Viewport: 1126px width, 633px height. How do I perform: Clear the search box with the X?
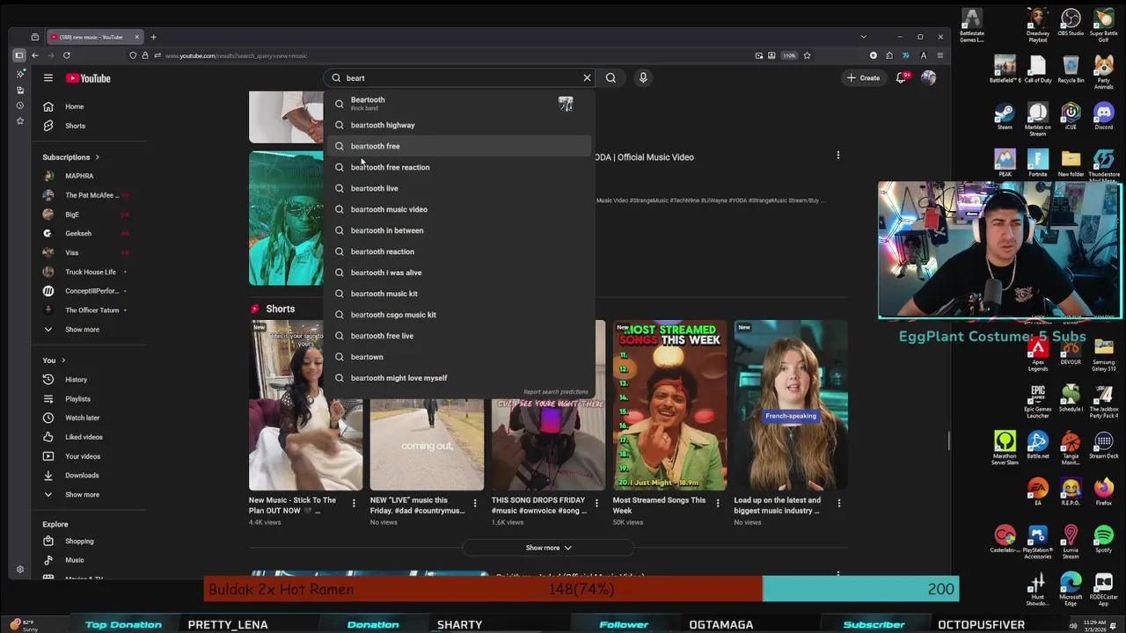pyautogui.click(x=587, y=78)
